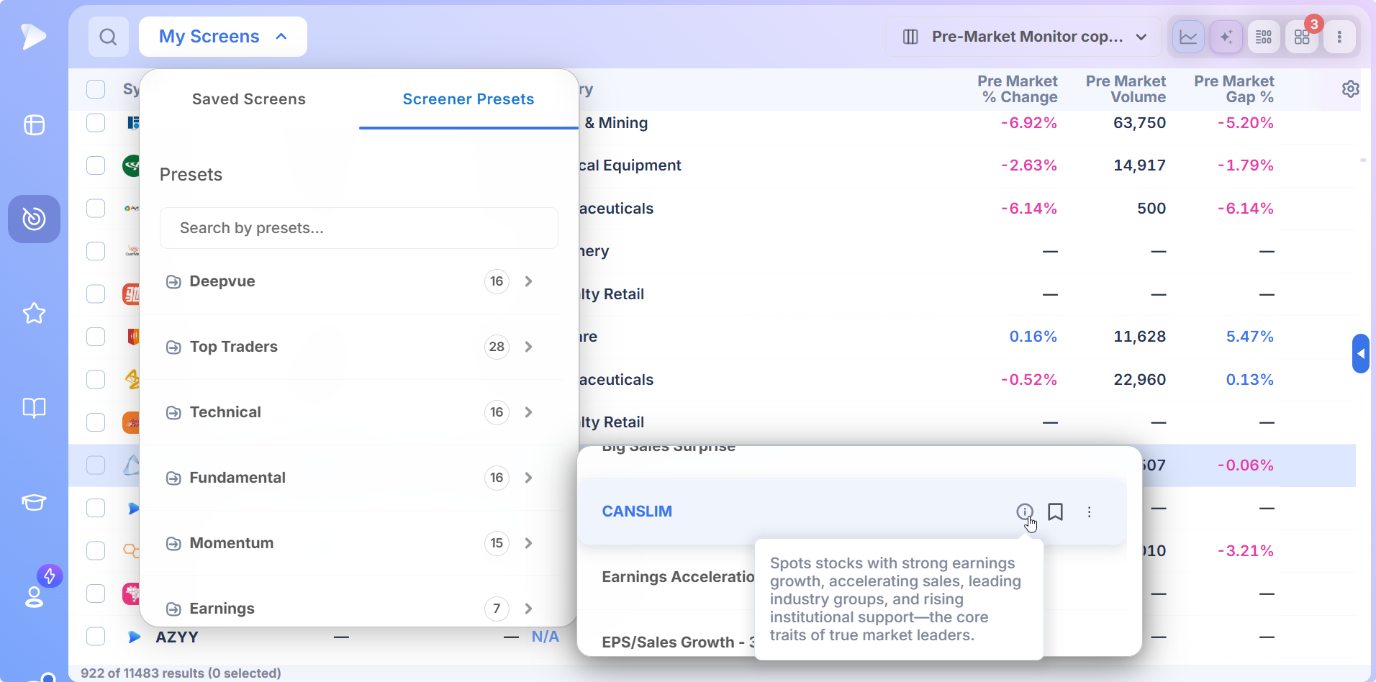1376x682 pixels.
Task: Sort by Pre Market Volume column
Action: (1126, 89)
